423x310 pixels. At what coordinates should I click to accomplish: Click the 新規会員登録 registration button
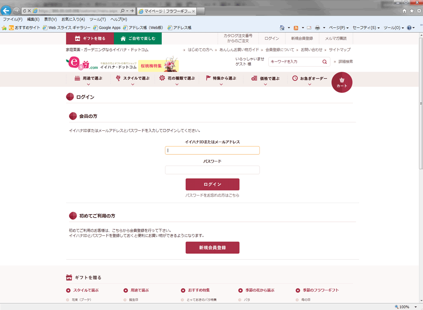click(212, 248)
